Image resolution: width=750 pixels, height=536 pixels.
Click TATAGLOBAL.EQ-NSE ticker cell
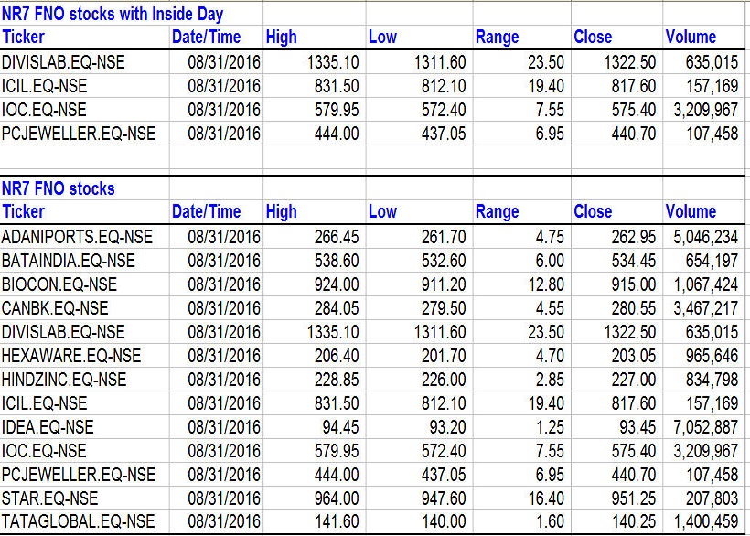coord(79,522)
